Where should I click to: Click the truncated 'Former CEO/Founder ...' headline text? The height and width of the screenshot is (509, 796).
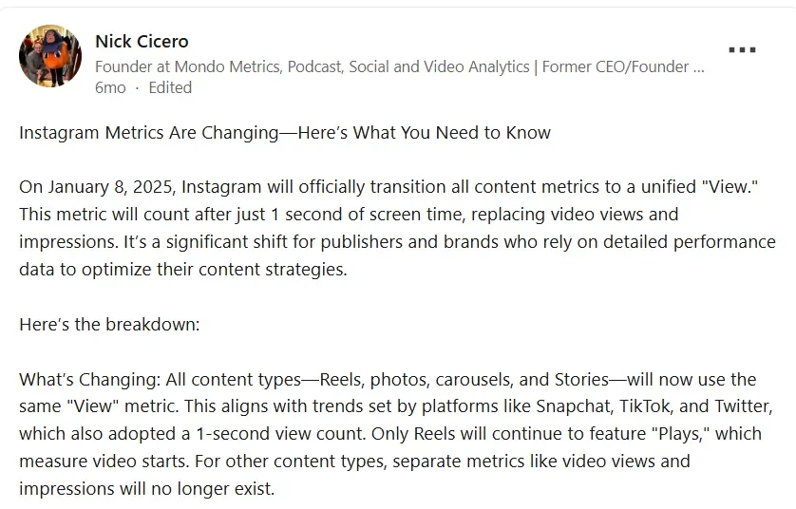coord(623,66)
